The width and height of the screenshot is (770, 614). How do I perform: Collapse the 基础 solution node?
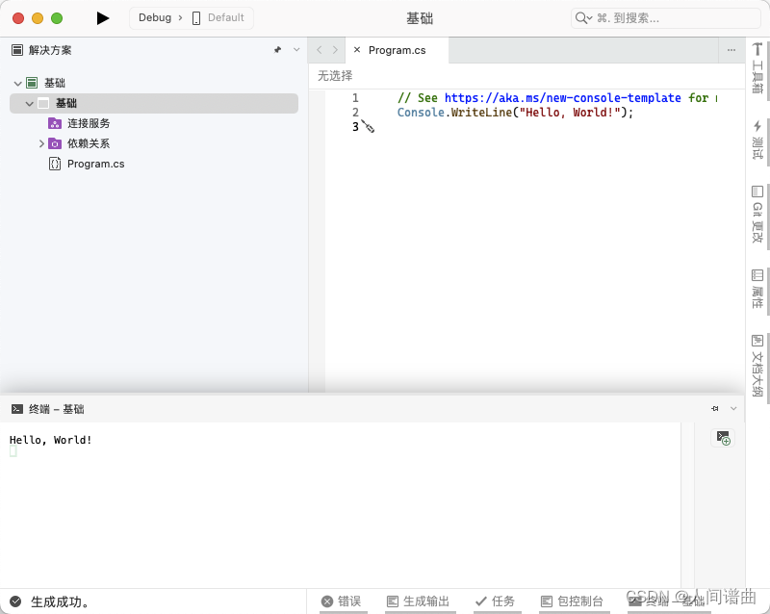point(17,83)
